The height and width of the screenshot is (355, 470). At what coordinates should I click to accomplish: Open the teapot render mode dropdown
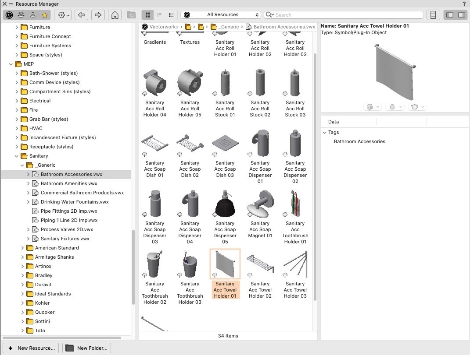417,107
